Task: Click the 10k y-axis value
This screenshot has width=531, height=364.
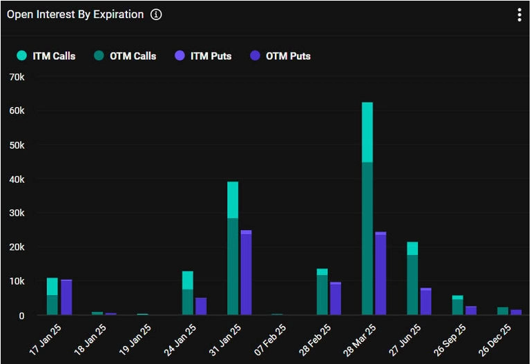Action: pyautogui.click(x=17, y=281)
